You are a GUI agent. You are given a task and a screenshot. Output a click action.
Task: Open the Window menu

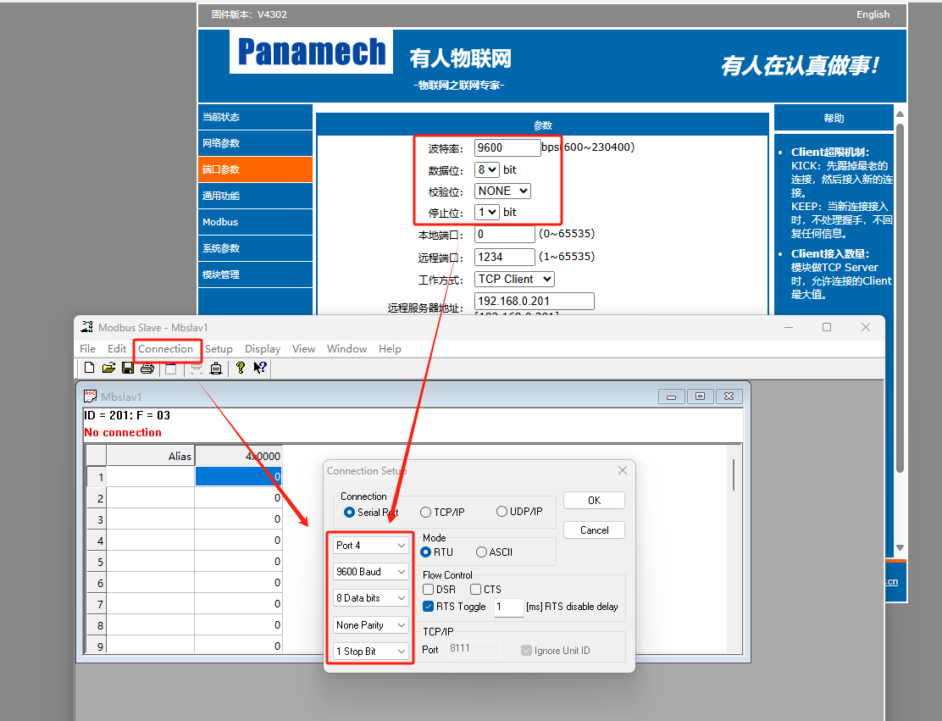coord(346,348)
